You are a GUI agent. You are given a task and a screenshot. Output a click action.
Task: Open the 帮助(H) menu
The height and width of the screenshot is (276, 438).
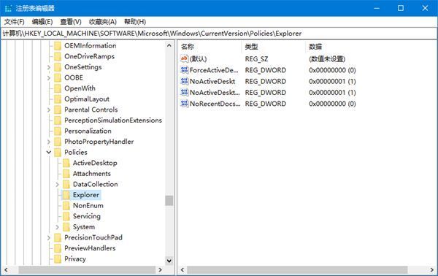coord(135,22)
